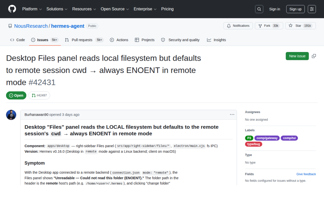Click the Give feedback link

point(306,174)
